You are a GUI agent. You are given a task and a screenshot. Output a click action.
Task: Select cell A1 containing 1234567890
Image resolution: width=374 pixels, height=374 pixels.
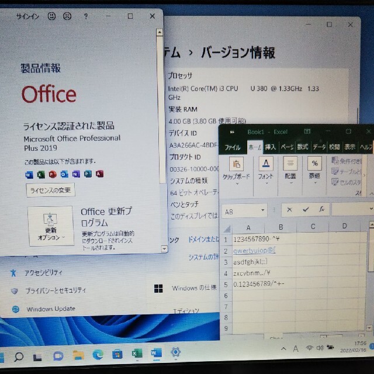coord(248,239)
